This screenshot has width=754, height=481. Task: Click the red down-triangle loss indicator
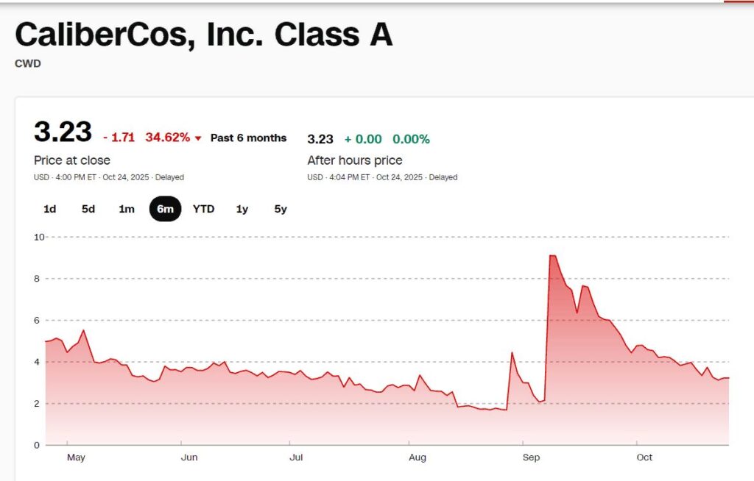pos(198,138)
